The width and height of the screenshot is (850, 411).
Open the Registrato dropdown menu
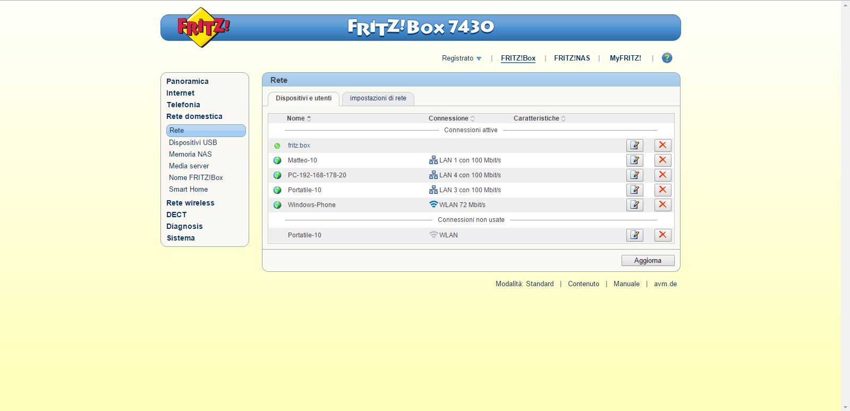coord(461,58)
